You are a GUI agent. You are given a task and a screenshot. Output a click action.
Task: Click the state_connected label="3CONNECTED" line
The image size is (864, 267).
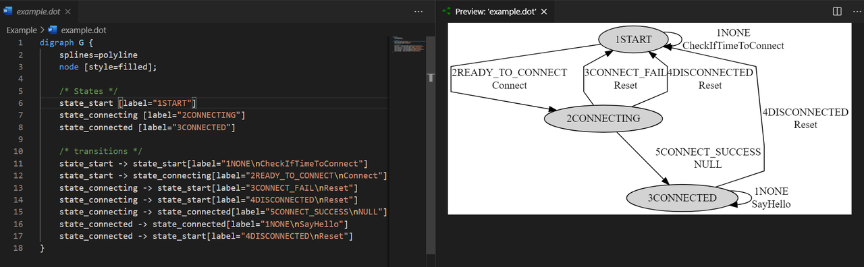point(147,127)
